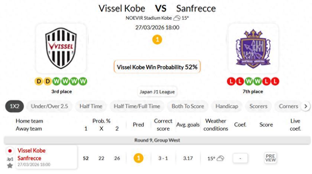Click the orange prediction badge under the match date
This screenshot has width=312, height=174.
coord(157,39)
